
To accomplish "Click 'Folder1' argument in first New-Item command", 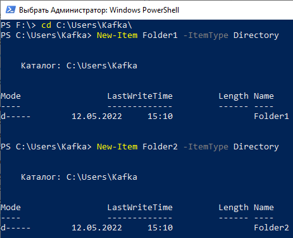I will pos(160,35).
